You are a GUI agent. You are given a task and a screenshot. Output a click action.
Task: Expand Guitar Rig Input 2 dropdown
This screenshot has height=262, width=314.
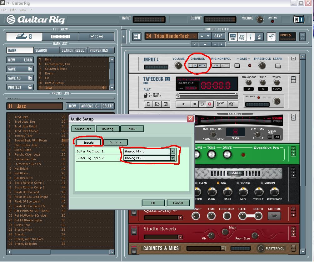tap(172, 158)
